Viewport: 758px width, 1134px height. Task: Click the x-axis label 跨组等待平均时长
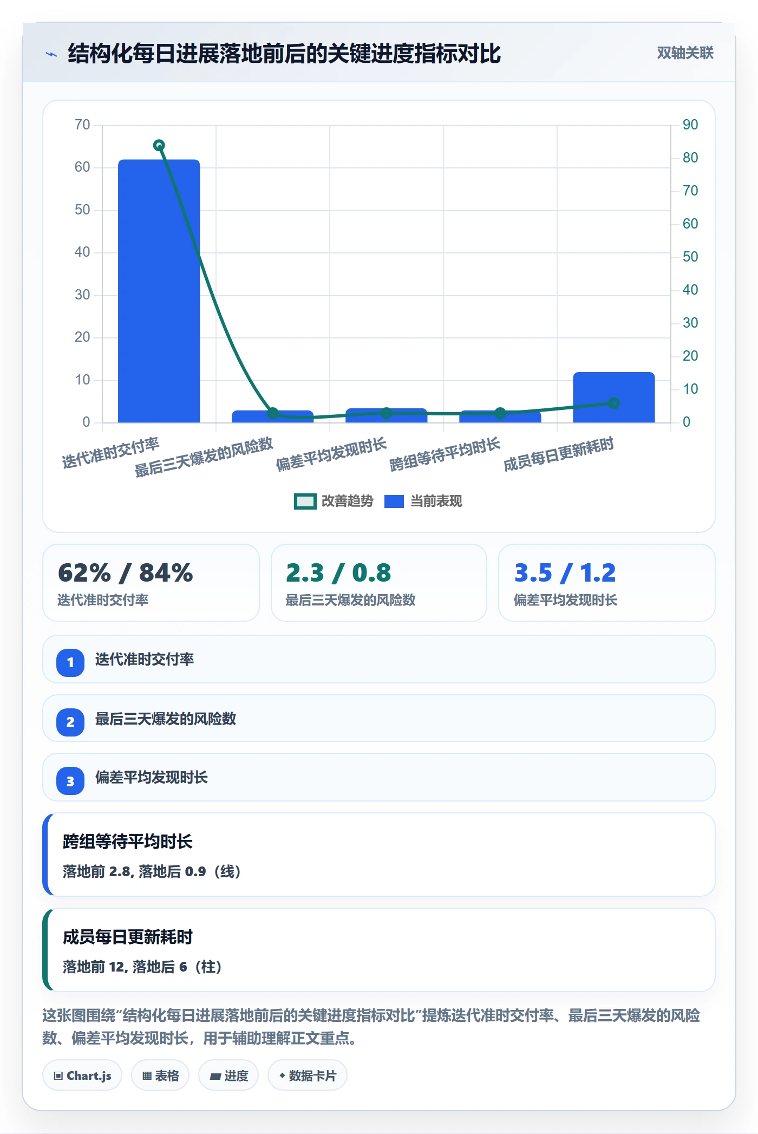445,454
